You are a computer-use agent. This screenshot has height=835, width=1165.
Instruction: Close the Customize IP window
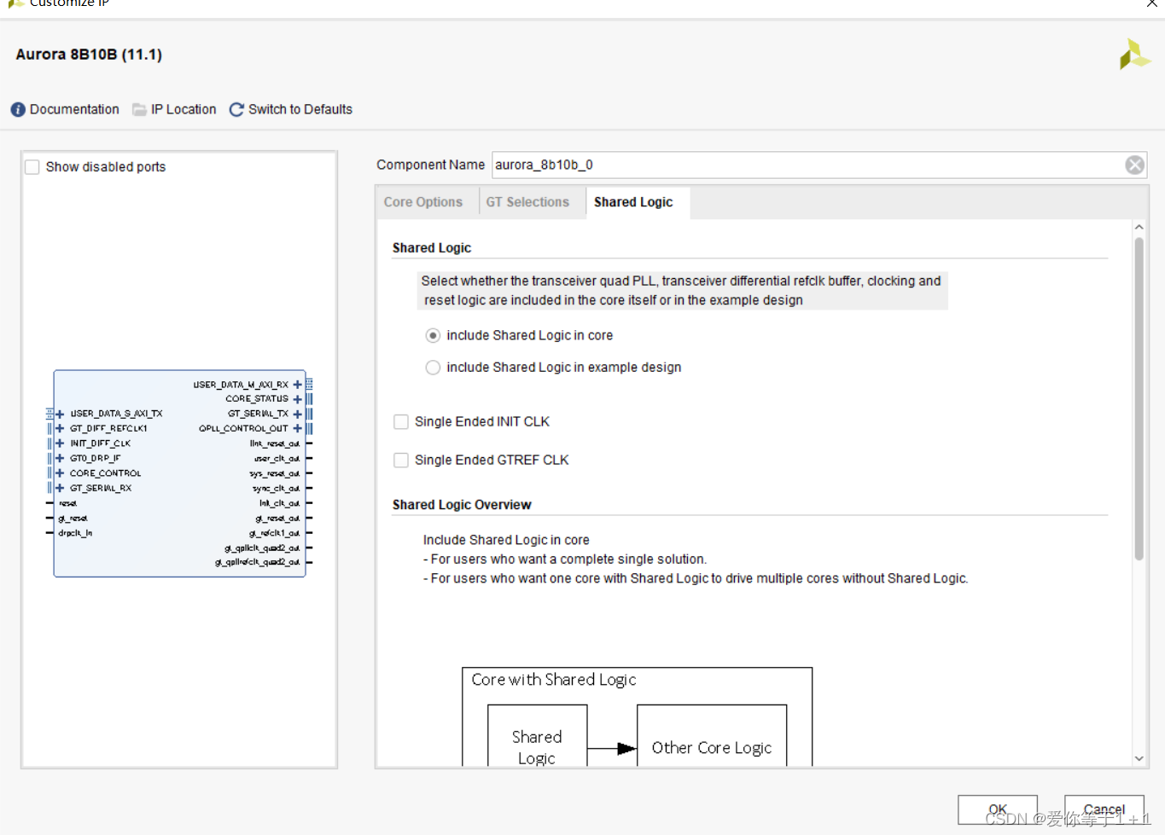pyautogui.click(x=1152, y=3)
